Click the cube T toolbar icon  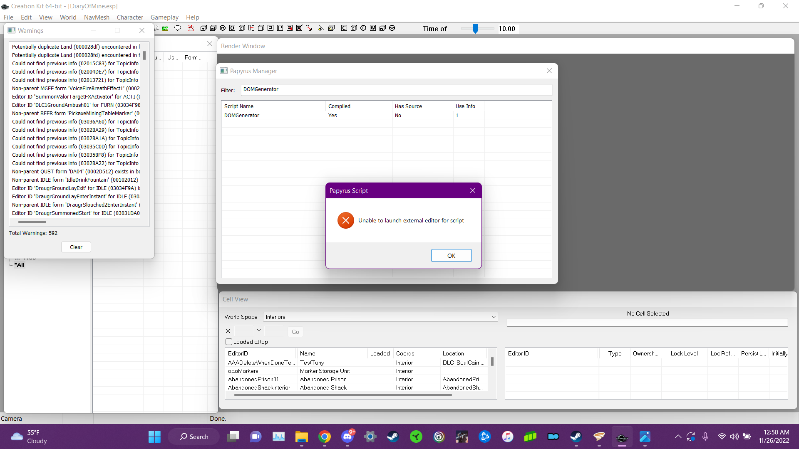(x=203, y=28)
